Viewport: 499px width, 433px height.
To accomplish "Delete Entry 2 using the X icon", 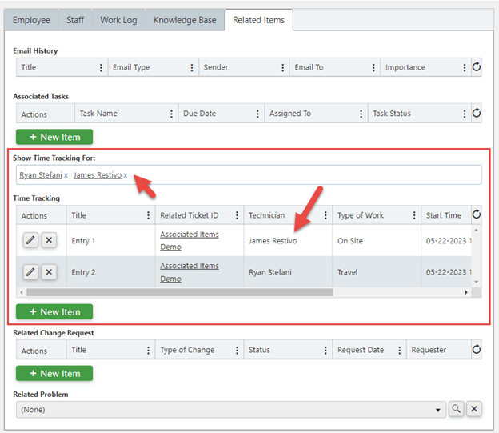I will tap(49, 272).
